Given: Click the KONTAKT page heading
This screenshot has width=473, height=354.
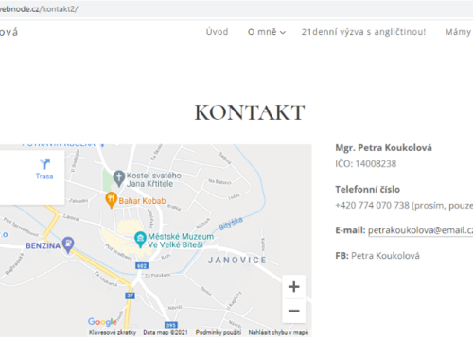Looking at the screenshot, I should (x=250, y=112).
